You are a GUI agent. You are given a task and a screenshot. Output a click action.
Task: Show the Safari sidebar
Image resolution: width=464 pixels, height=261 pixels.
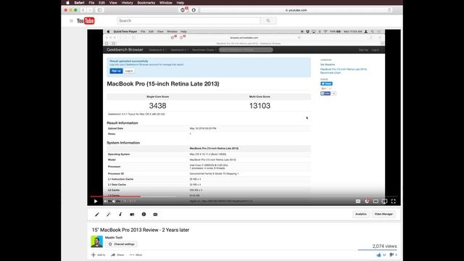point(100,10)
